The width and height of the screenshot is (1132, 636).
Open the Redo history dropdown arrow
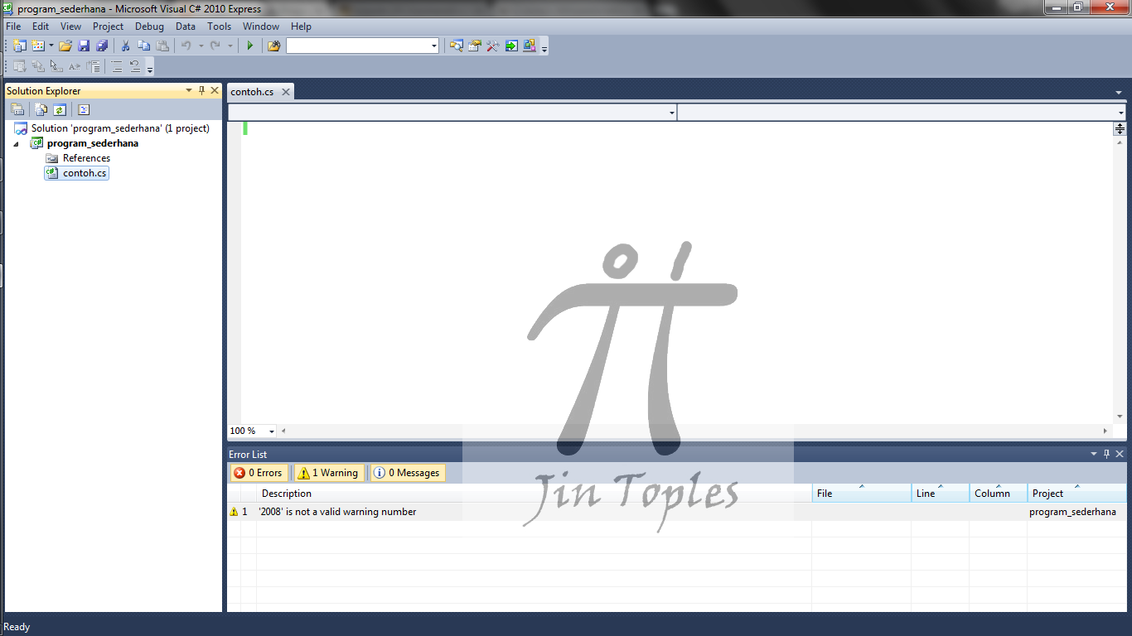(x=230, y=46)
